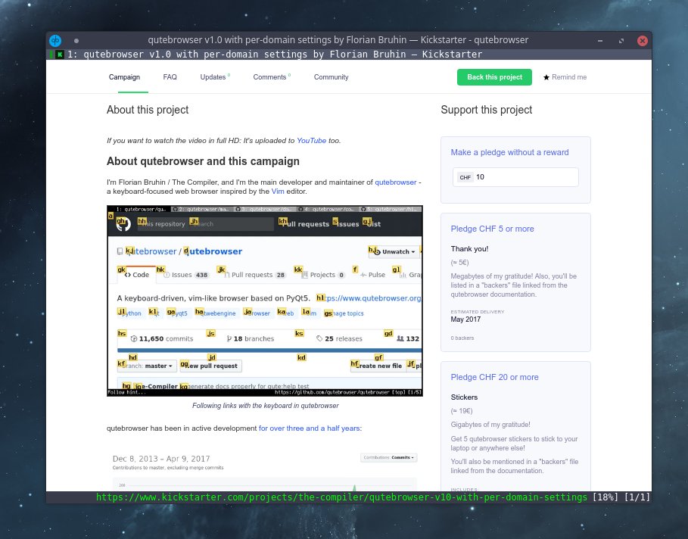The image size is (688, 539).
Task: Click the [1/1] tab count indicator
Action: click(637, 497)
